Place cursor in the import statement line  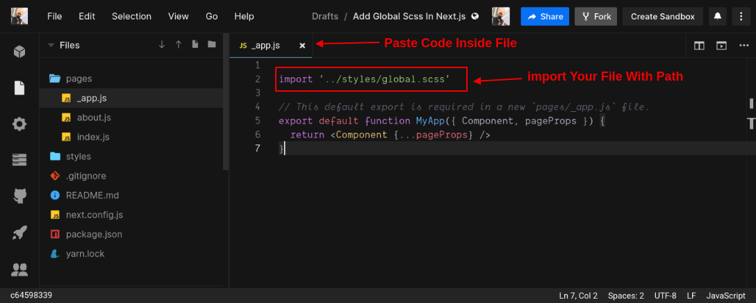pyautogui.click(x=365, y=79)
